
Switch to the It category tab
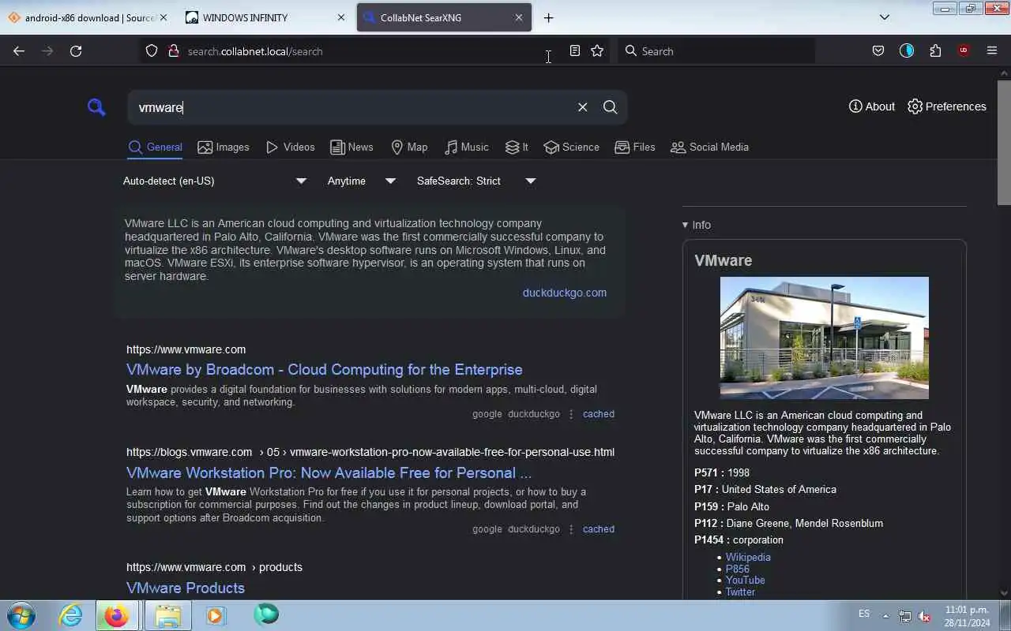(x=517, y=147)
